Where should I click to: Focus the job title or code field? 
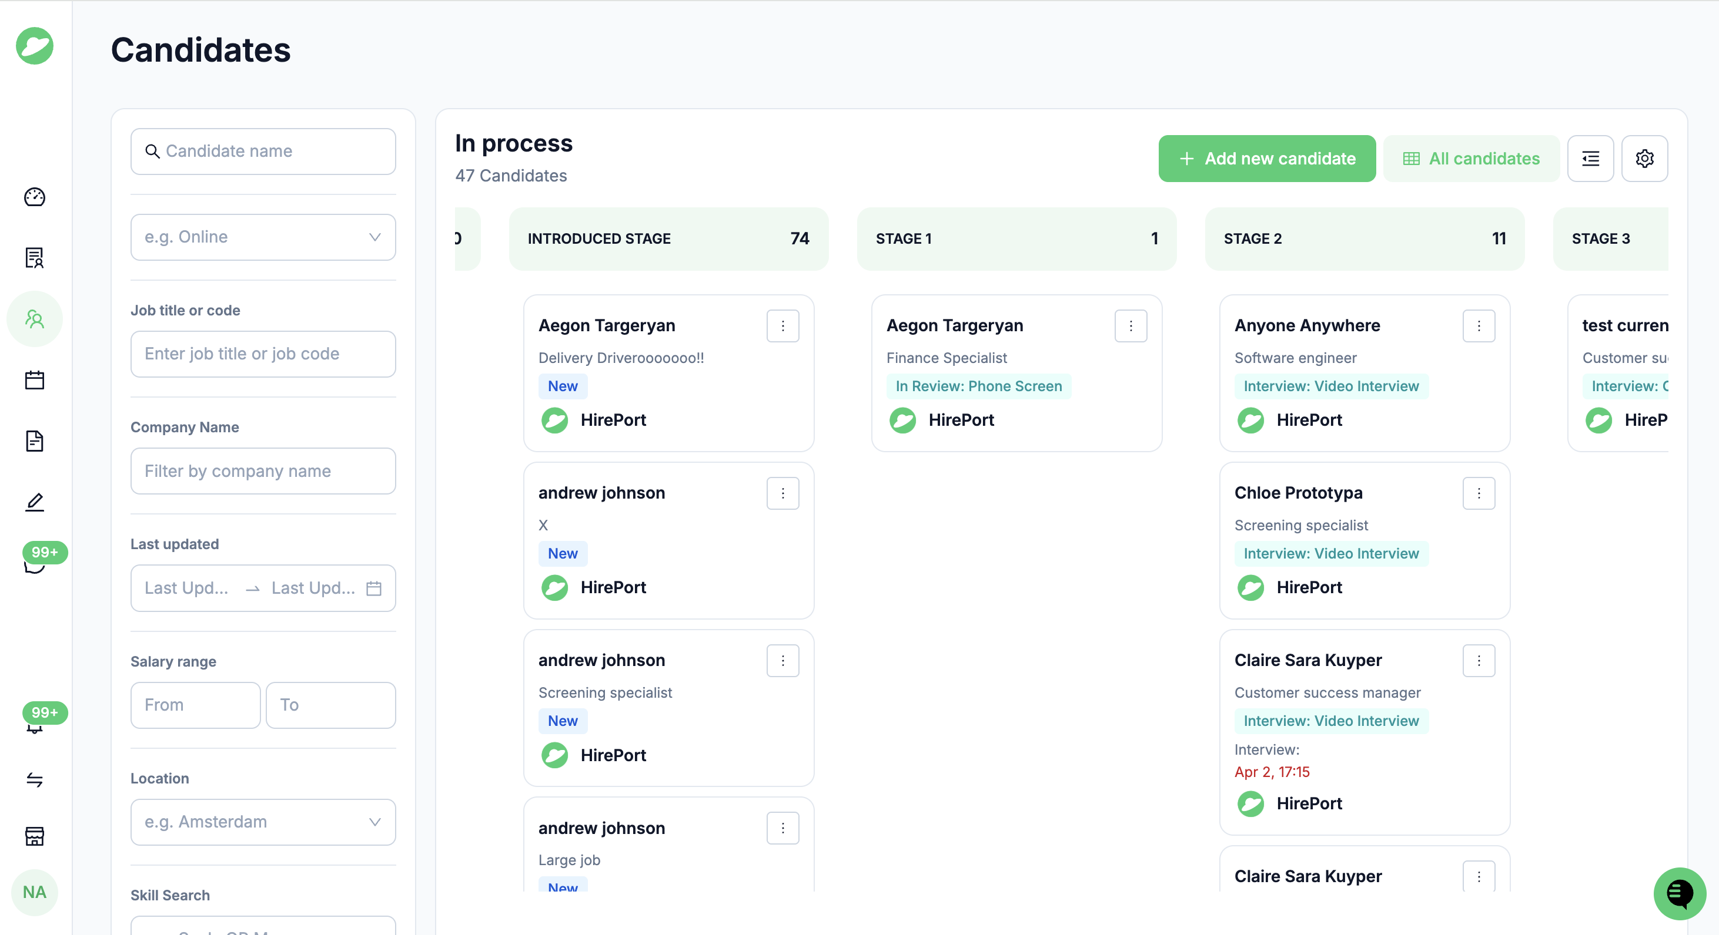pos(263,354)
